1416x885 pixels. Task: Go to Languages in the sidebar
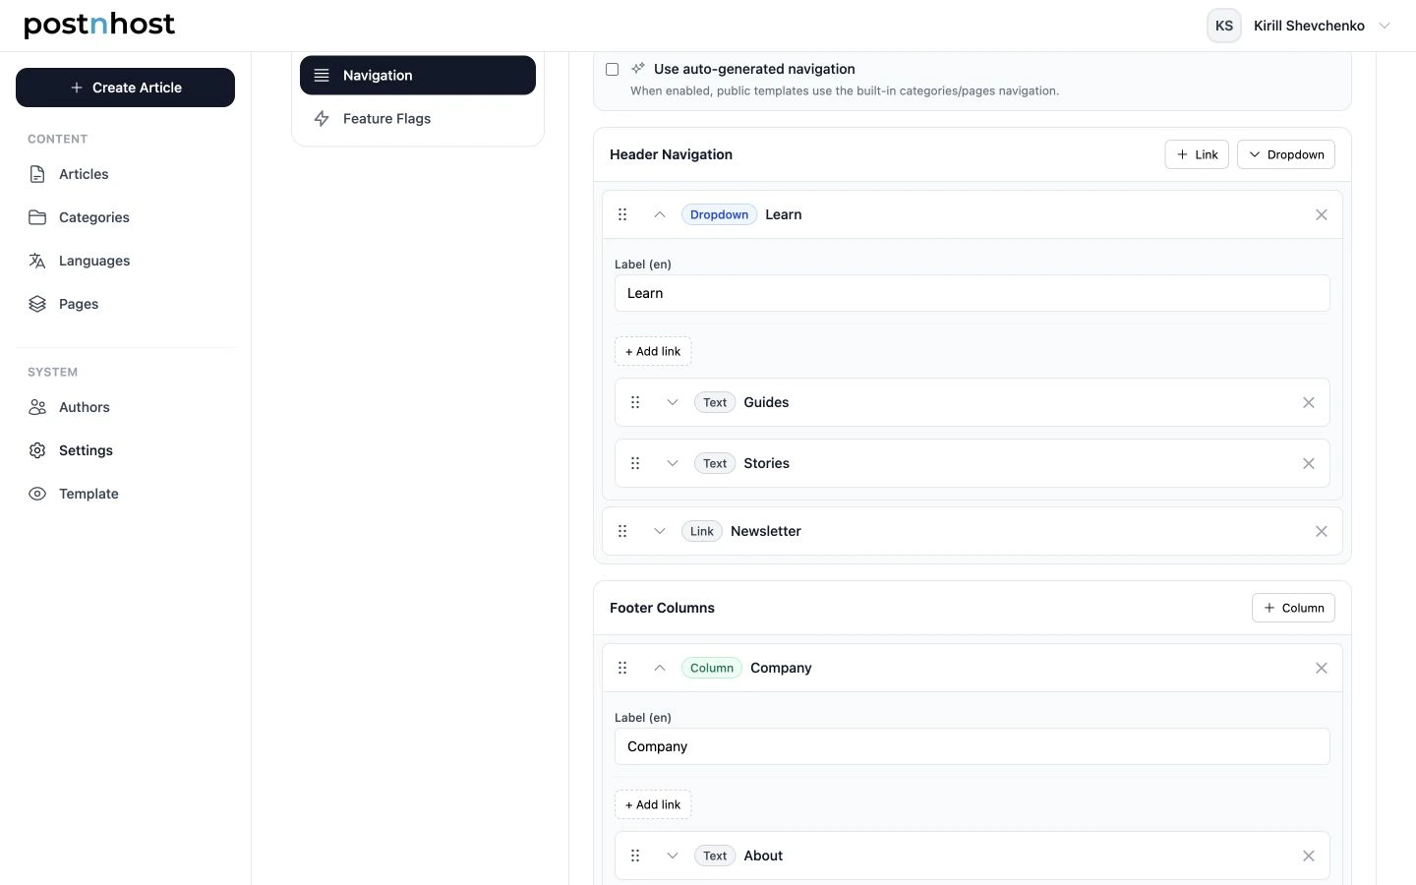(x=125, y=261)
